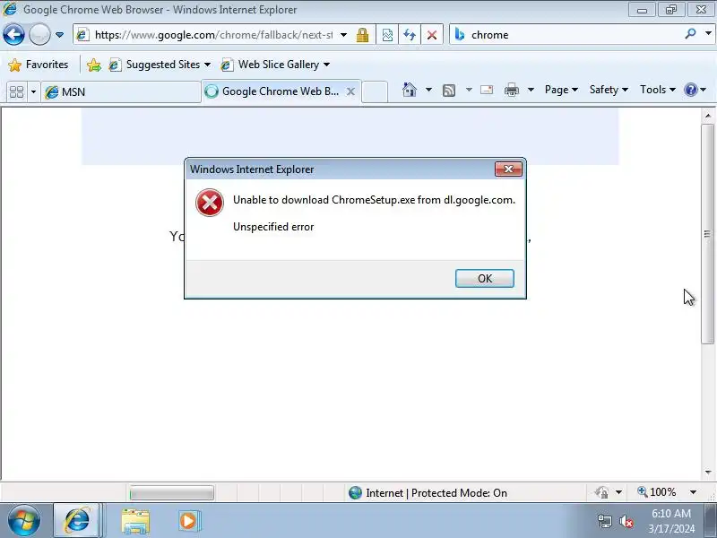717x538 pixels.
Task: Click the Help question mark icon
Action: coord(691,90)
